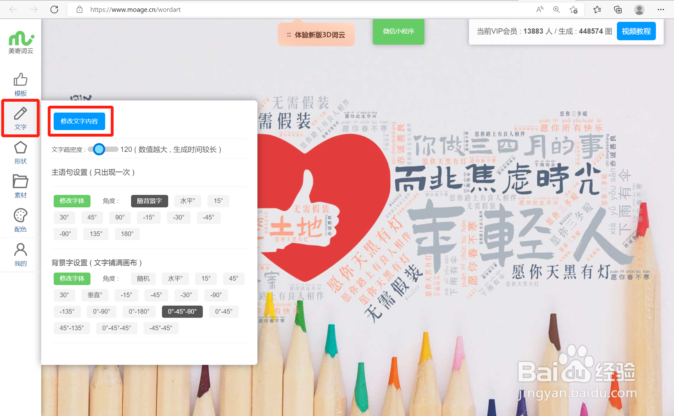The height and width of the screenshot is (416, 674).
Task: Click the 美寄词云 logo
Action: click(21, 42)
